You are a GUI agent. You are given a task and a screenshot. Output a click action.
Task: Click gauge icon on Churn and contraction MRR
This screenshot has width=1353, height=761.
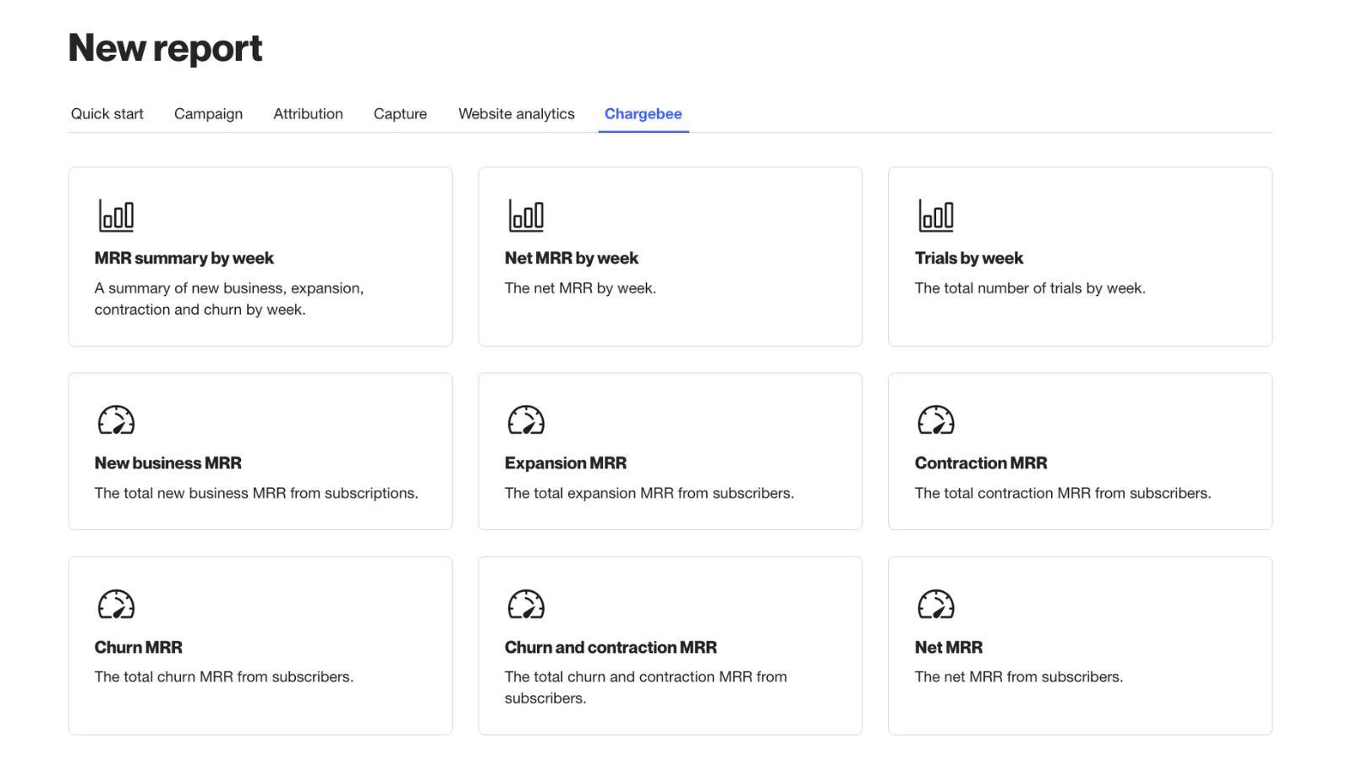coord(526,605)
